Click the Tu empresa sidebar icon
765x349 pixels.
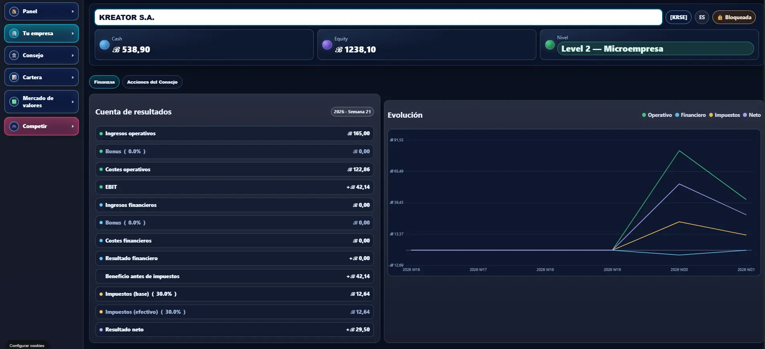click(14, 34)
